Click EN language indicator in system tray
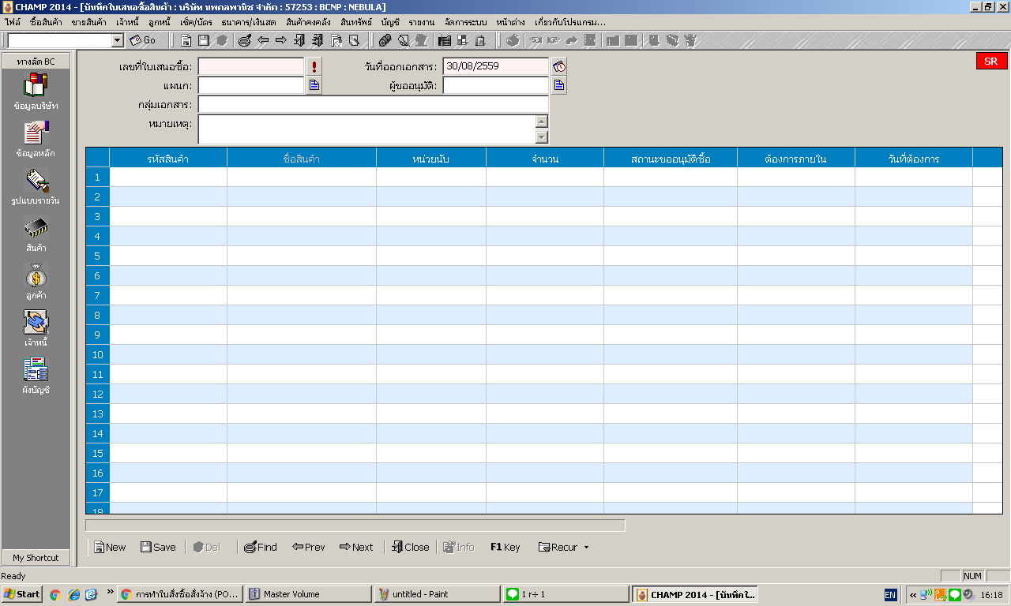This screenshot has width=1011, height=606. point(890,595)
